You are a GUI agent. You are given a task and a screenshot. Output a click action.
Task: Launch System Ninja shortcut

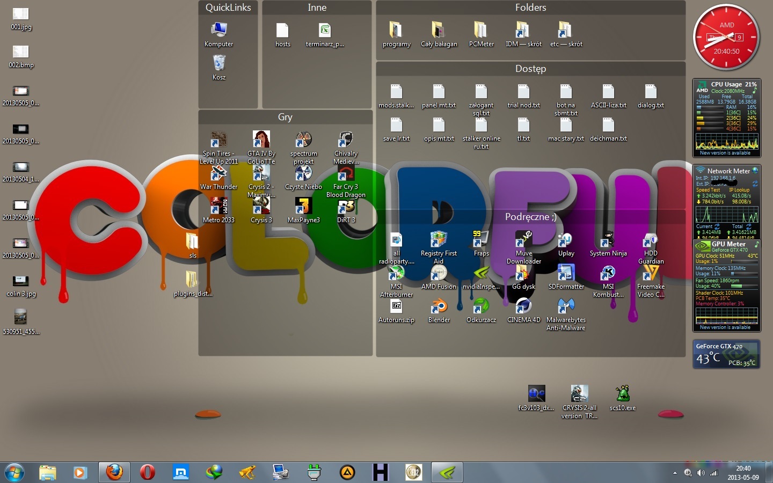coord(608,244)
